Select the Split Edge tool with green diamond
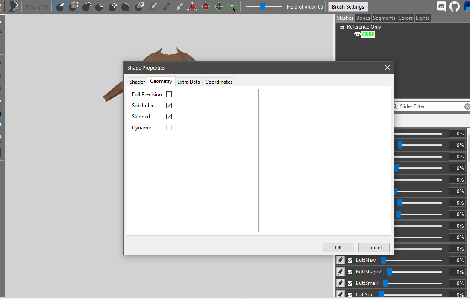 [219, 6]
